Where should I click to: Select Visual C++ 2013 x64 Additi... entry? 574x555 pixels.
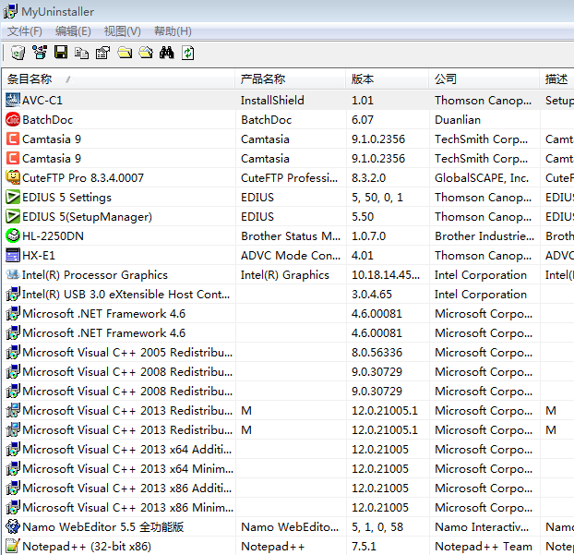click(127, 450)
